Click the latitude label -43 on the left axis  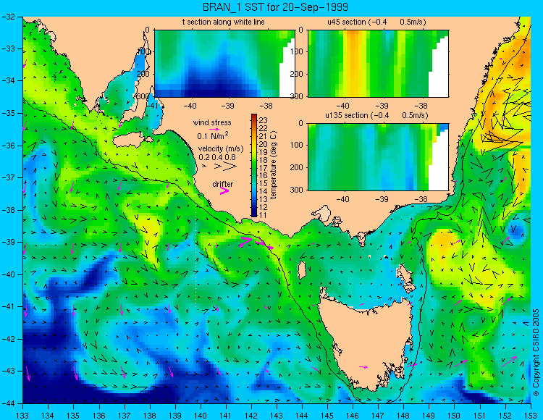(9, 371)
